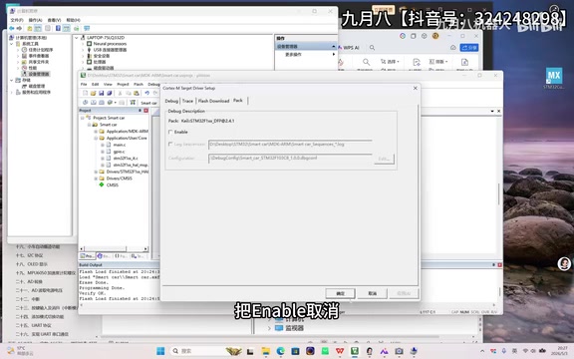The height and width of the screenshot is (359, 574).
Task: Click the Log Sequences path field
Action: [290, 145]
